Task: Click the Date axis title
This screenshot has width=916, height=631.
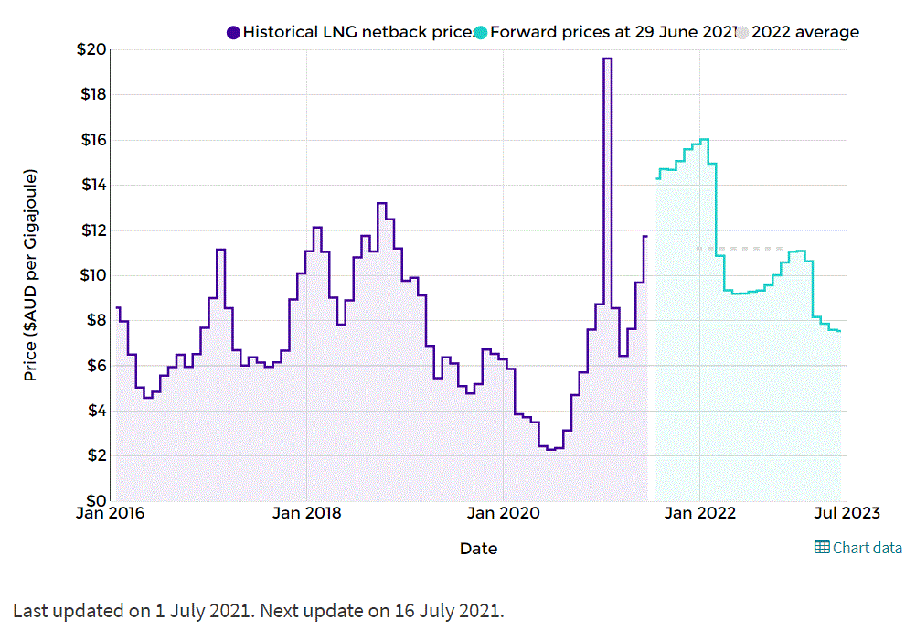Action: [478, 549]
